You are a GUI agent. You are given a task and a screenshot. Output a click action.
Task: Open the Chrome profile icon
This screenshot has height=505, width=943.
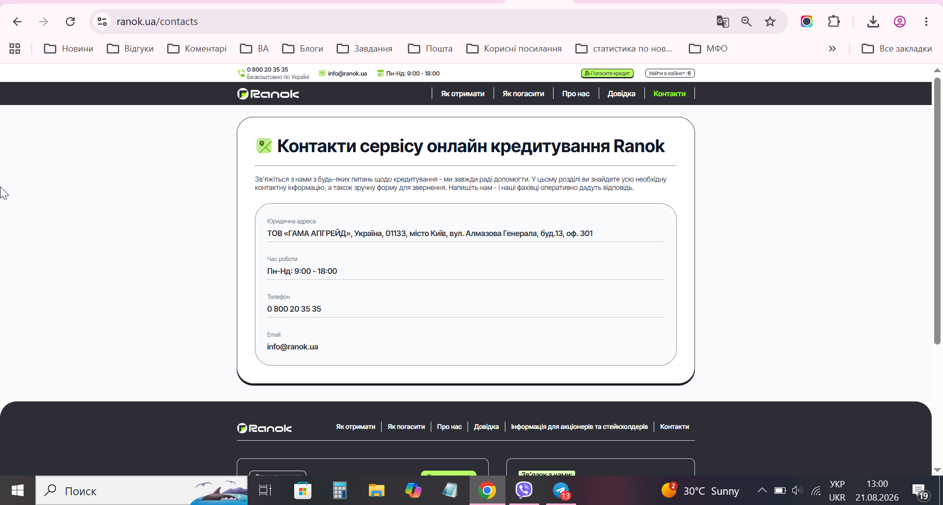900,22
